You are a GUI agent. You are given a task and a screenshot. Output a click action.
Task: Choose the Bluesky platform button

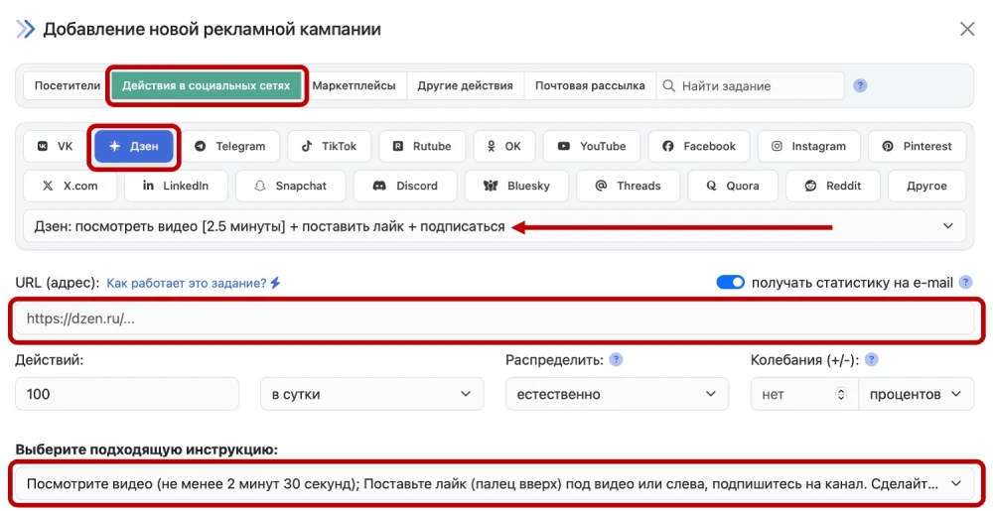[x=516, y=186]
